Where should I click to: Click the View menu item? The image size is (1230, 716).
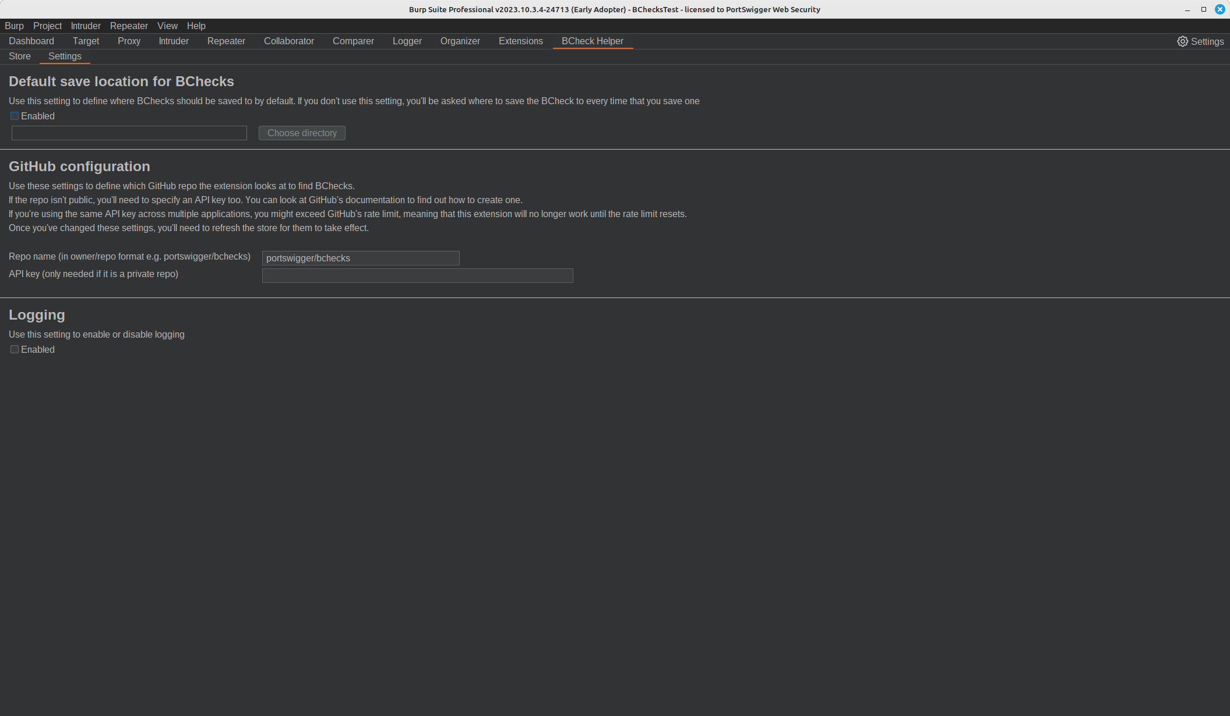[167, 26]
